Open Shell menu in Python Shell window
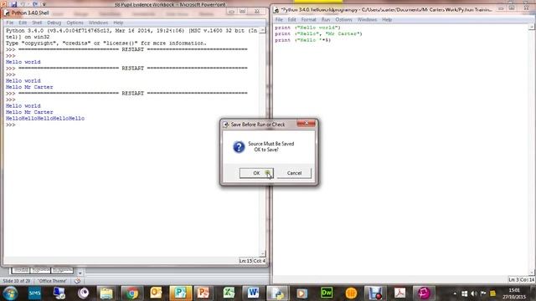The height and width of the screenshot is (301, 536). point(37,23)
